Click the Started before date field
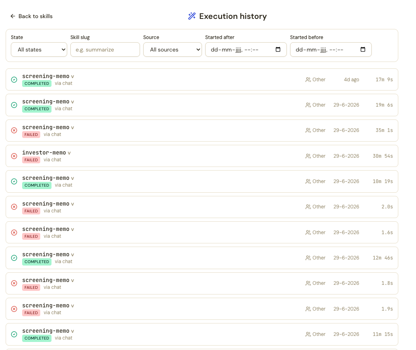 coord(331,49)
